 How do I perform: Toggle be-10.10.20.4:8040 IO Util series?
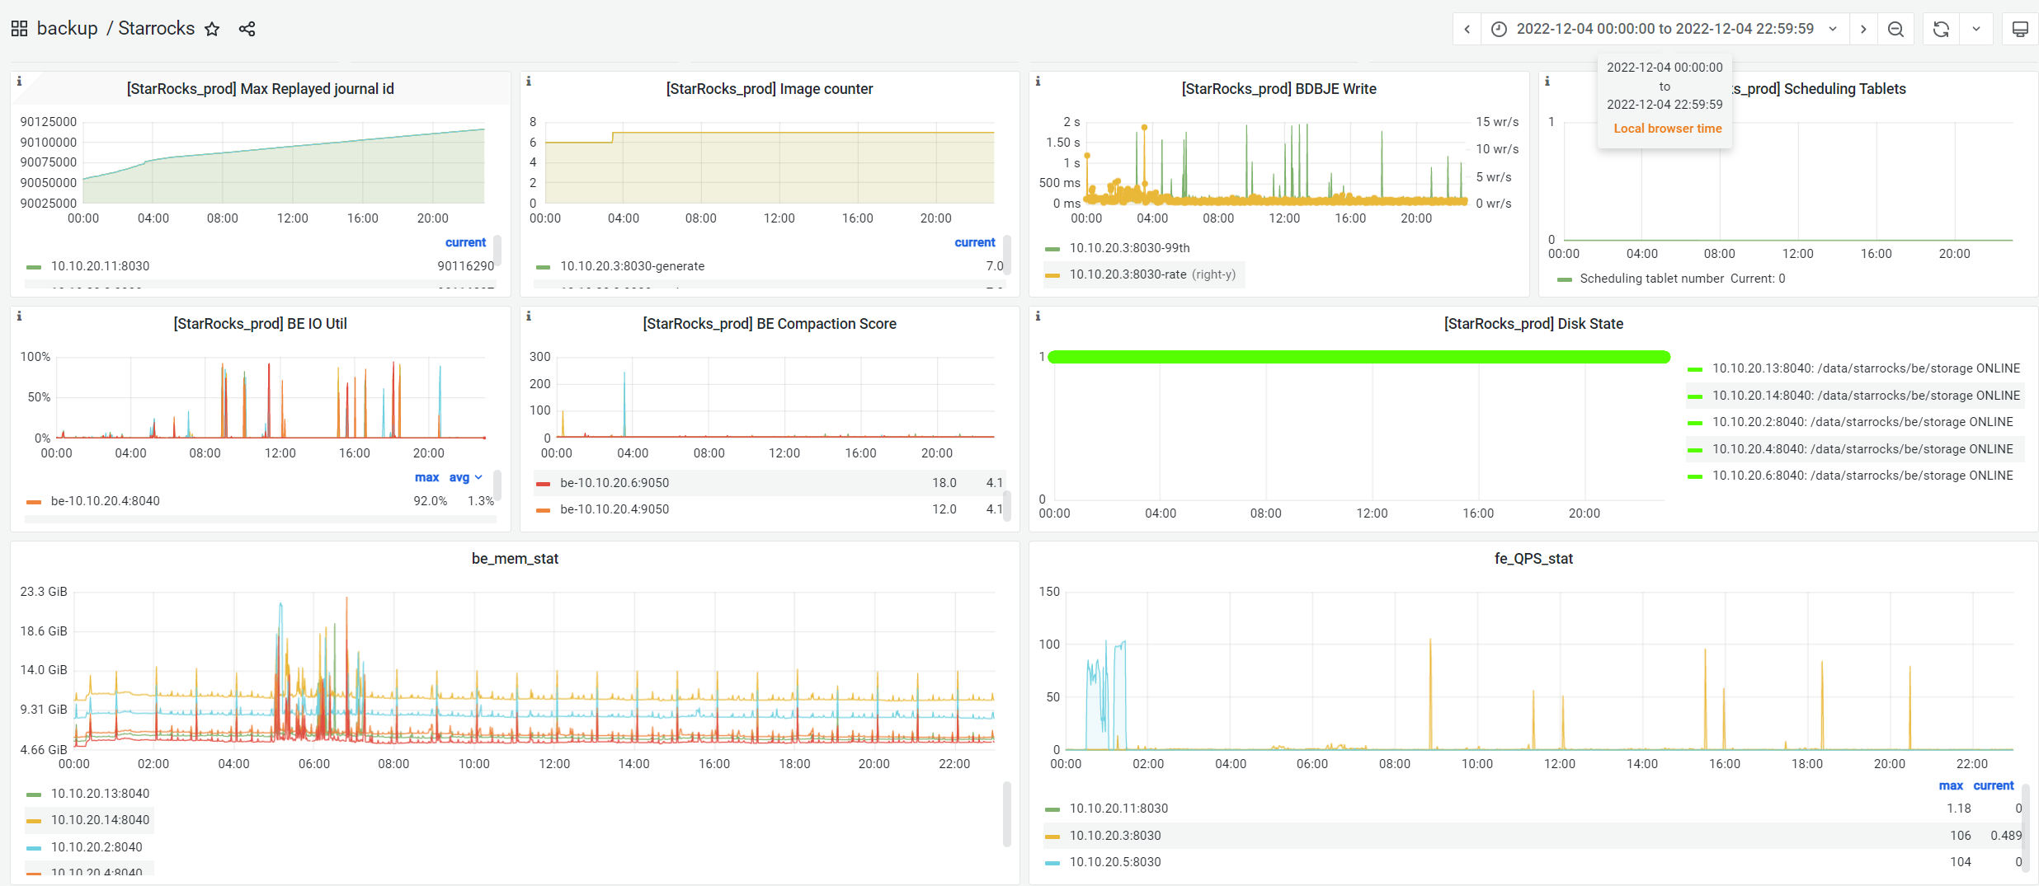point(105,501)
